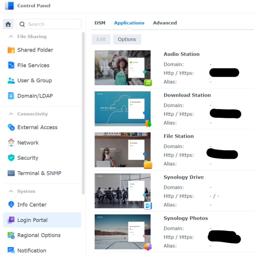This screenshot has height=258, width=254.
Task: Select the Synology Photos preview thumbnail
Action: pyautogui.click(x=122, y=232)
